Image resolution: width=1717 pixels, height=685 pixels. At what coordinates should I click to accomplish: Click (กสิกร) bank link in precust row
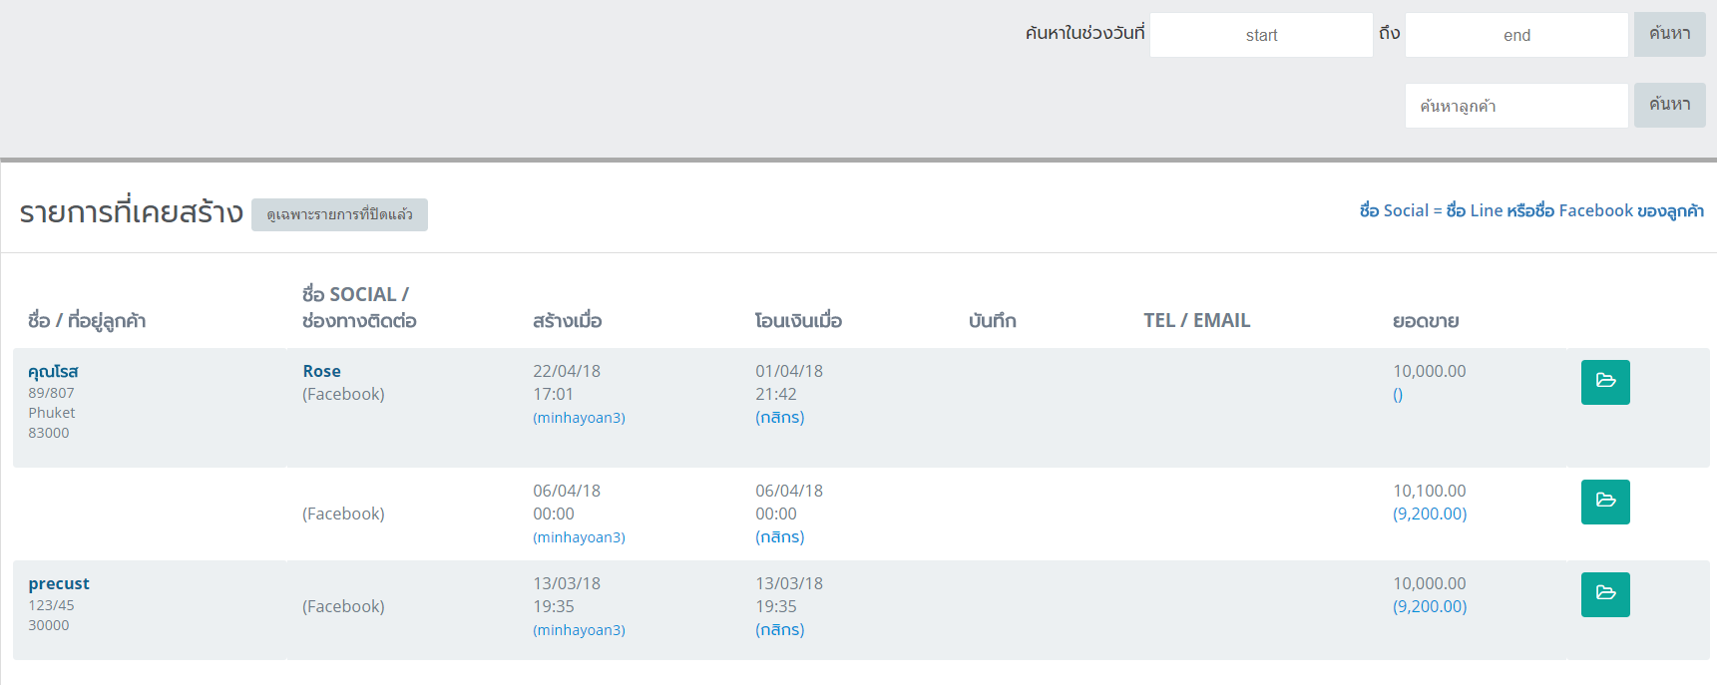779,630
